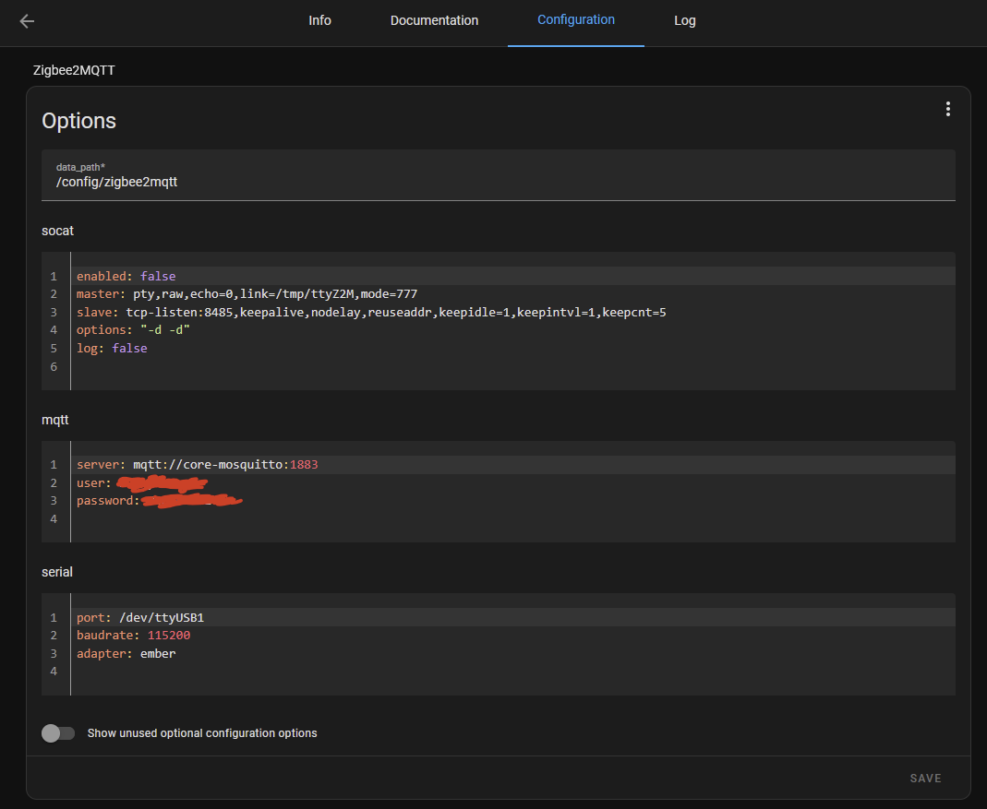Click the serial section label
The image size is (987, 809).
[56, 572]
